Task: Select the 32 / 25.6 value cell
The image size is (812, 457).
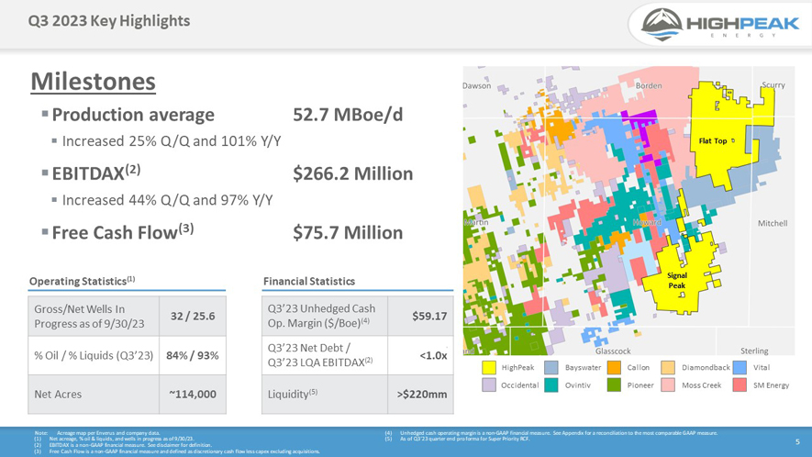Action: click(193, 316)
